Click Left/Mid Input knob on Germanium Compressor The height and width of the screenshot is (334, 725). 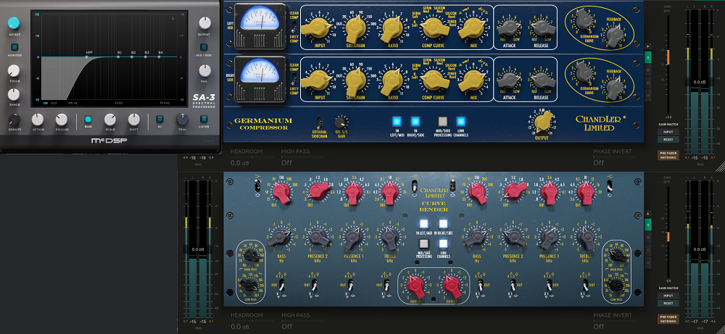pyautogui.click(x=318, y=29)
